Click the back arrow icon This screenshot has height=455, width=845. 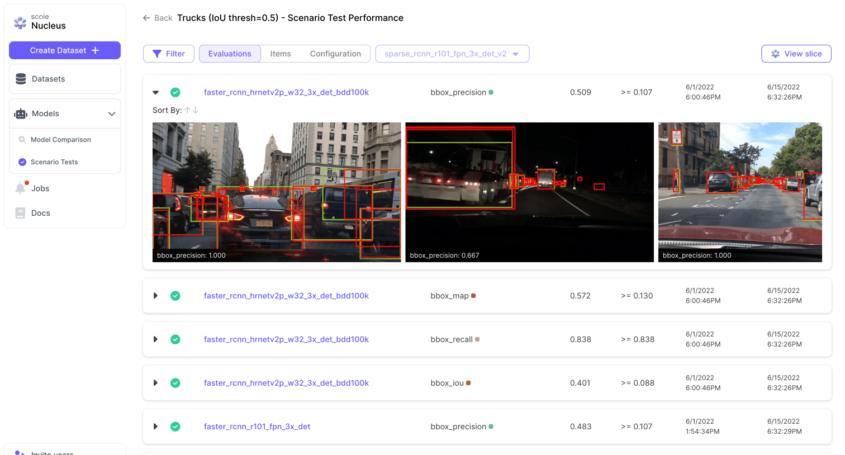pyautogui.click(x=146, y=18)
